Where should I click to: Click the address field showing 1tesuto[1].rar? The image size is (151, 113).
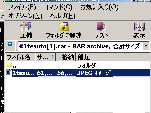click(x=81, y=46)
